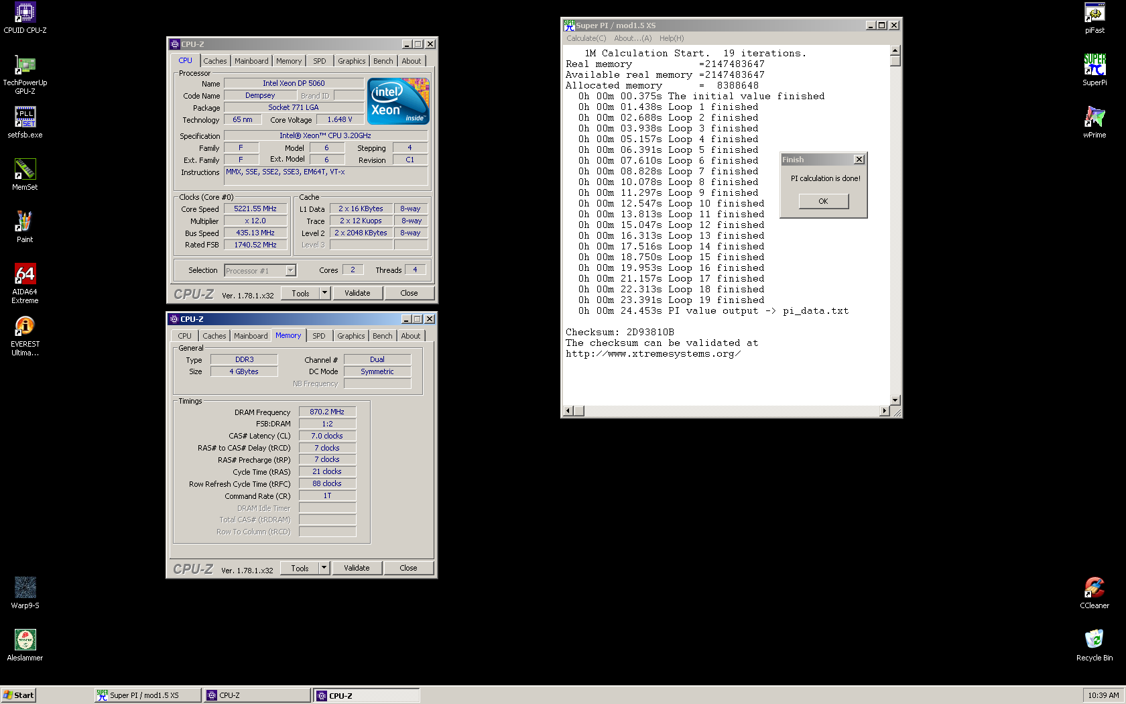The image size is (1126, 704).
Task: Click Super PI vertical scrollbar up arrow
Action: (895, 50)
